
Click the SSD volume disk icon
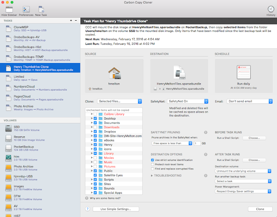[9, 129]
